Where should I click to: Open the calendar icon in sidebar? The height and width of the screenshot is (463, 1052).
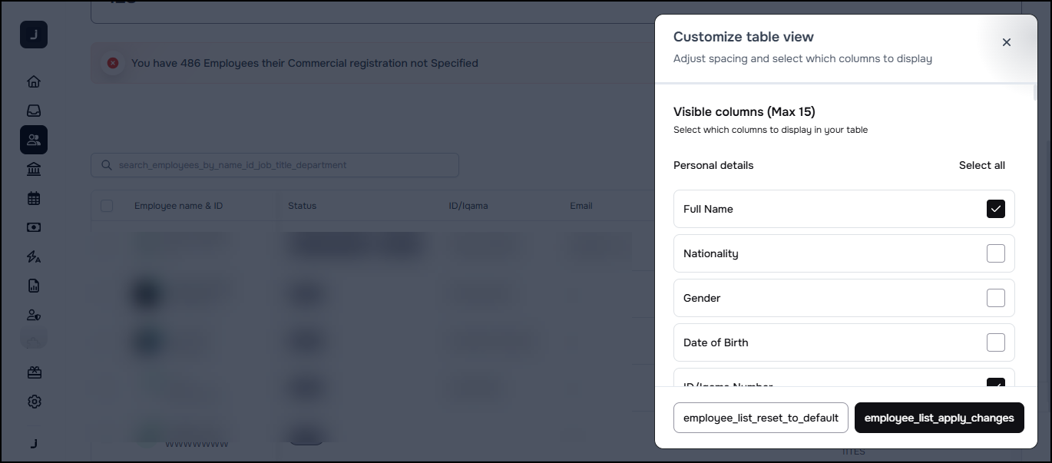tap(34, 198)
